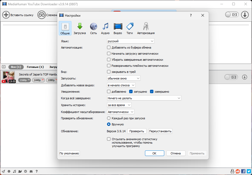Click the Переустановить button

(160, 131)
